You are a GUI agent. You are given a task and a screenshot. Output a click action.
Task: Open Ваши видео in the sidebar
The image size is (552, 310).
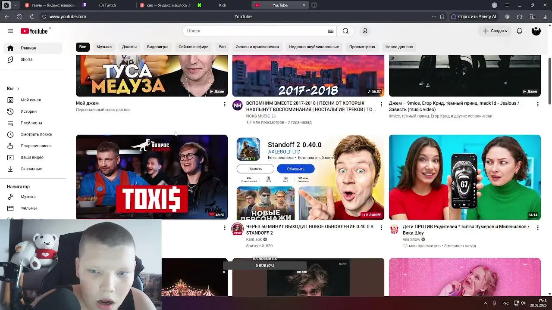point(32,158)
